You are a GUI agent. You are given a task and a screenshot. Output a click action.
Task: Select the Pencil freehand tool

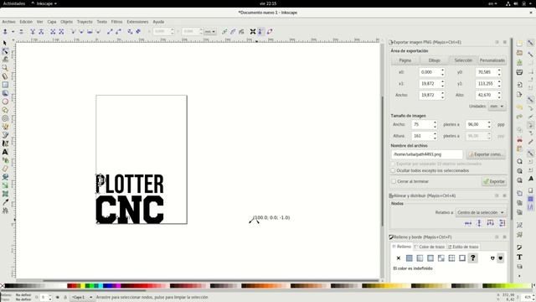(x=5, y=127)
